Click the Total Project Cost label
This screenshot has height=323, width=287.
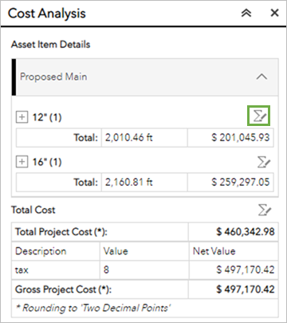(x=61, y=232)
